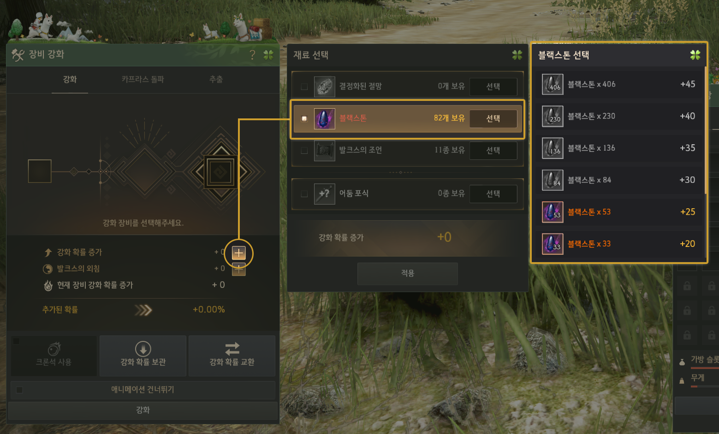Toggle the 블랙스톤 material checkbox
Viewport: 719px width, 434px height.
(304, 118)
